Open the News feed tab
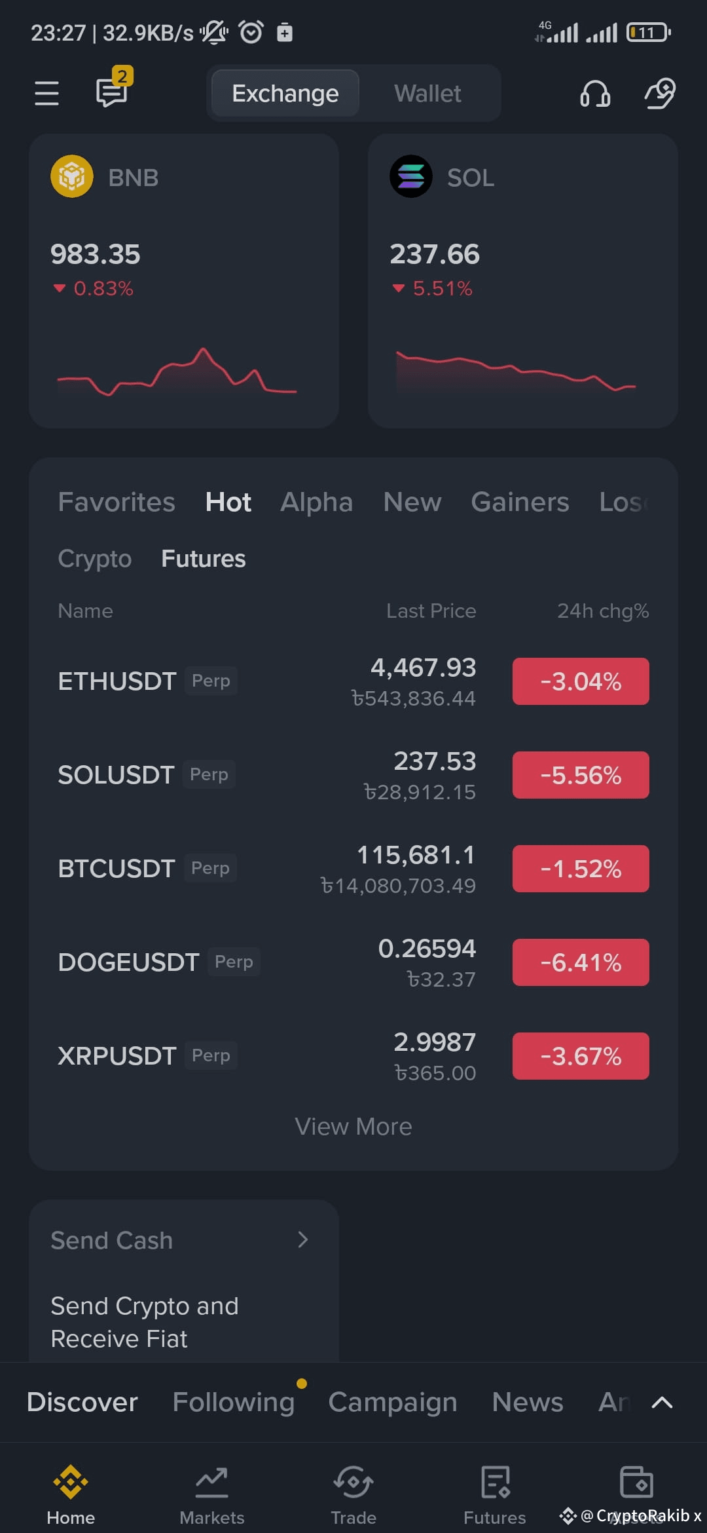This screenshot has width=707, height=1533. tap(528, 1402)
